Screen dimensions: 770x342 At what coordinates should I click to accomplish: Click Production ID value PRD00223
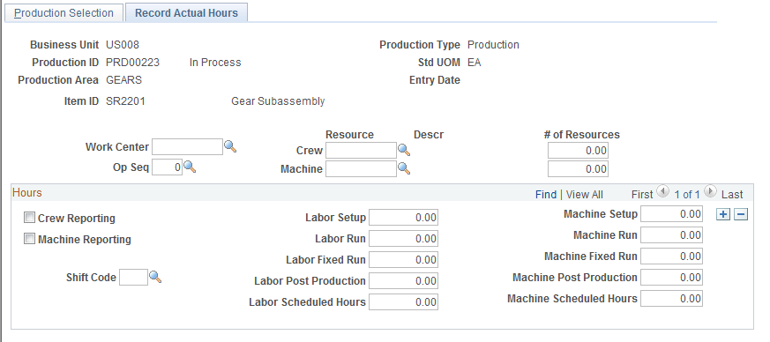click(x=132, y=63)
